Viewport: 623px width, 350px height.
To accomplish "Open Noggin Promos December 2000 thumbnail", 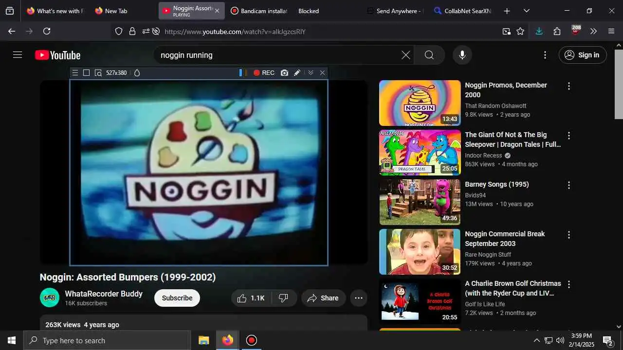I will tap(420, 103).
